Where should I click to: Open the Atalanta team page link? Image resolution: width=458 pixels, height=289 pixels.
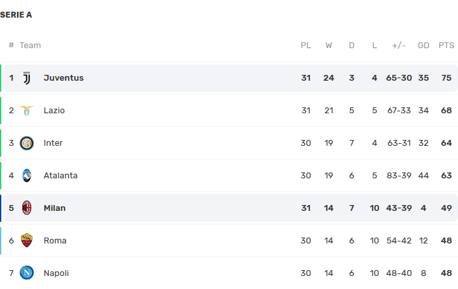coord(61,176)
